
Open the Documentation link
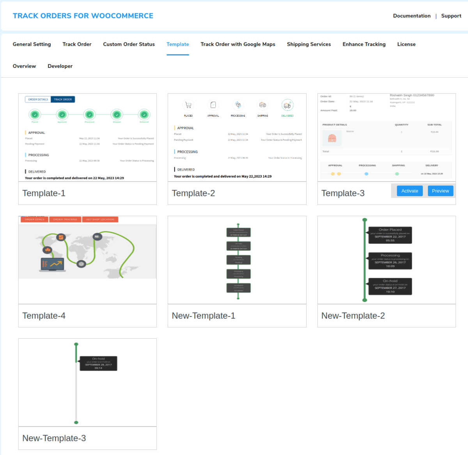[412, 16]
